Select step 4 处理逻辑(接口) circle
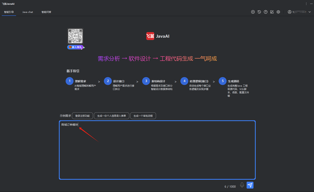 click(184, 81)
